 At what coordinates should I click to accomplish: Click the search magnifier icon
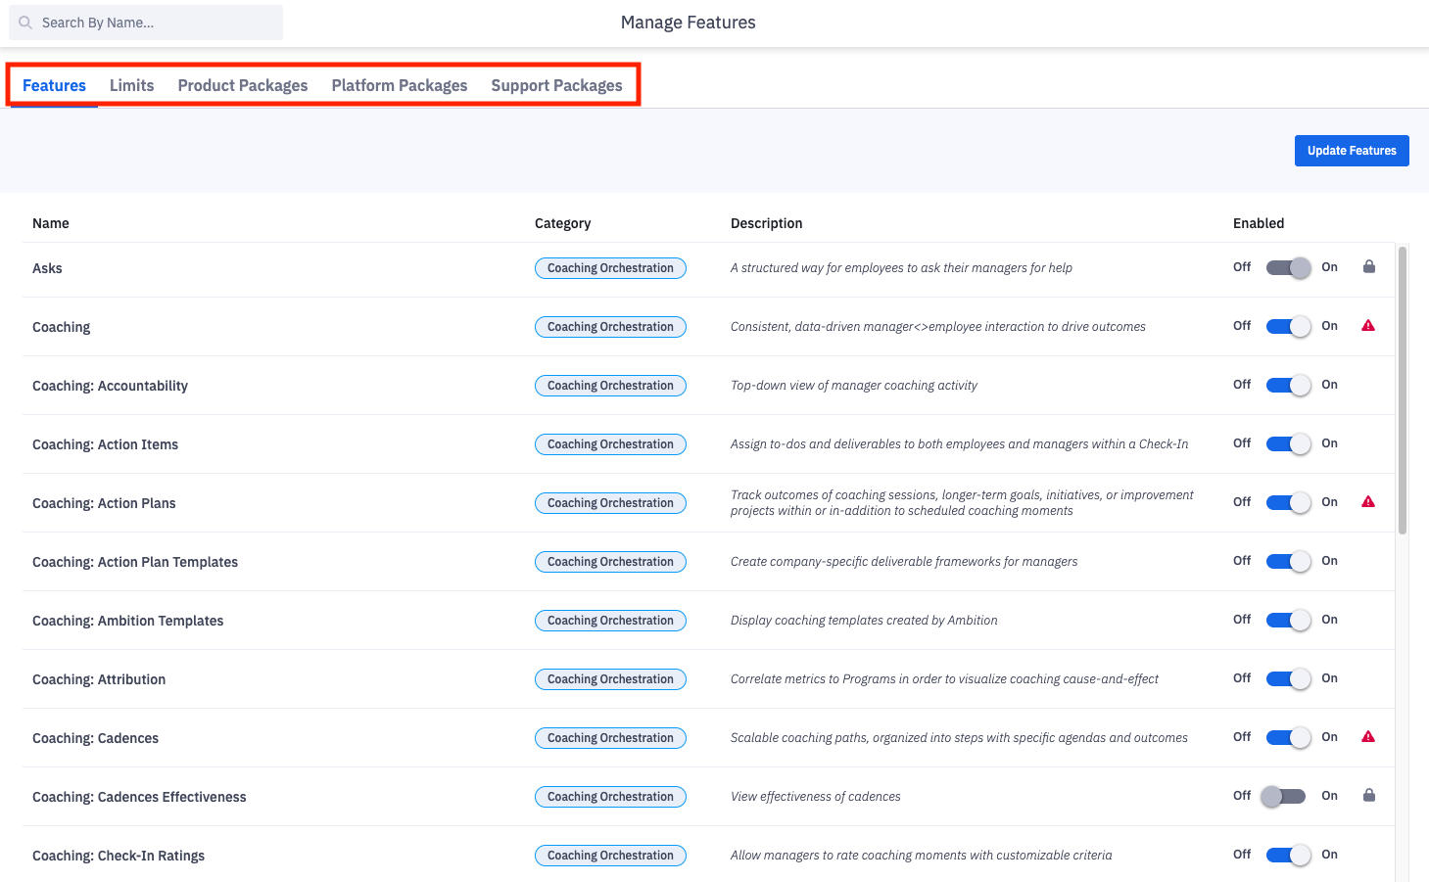pyautogui.click(x=25, y=23)
